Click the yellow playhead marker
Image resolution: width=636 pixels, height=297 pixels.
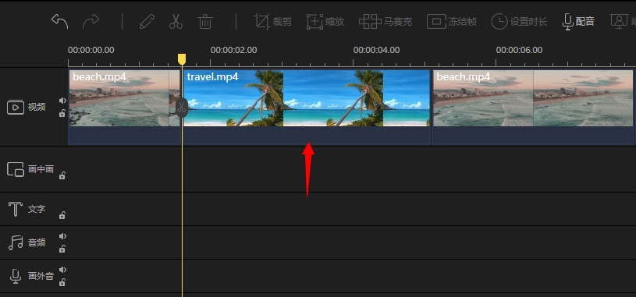(x=182, y=59)
